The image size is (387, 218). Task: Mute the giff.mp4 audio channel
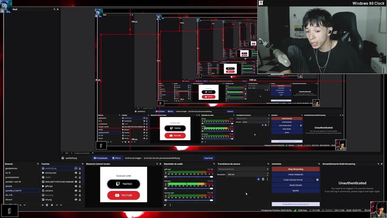coord(165,177)
